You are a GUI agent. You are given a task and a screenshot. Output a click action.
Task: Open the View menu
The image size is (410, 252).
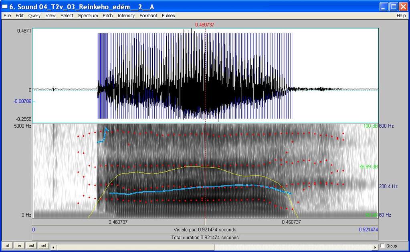pyautogui.click(x=50, y=16)
